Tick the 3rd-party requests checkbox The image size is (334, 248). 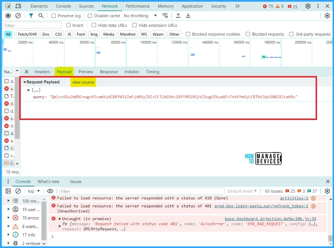tap(291, 34)
